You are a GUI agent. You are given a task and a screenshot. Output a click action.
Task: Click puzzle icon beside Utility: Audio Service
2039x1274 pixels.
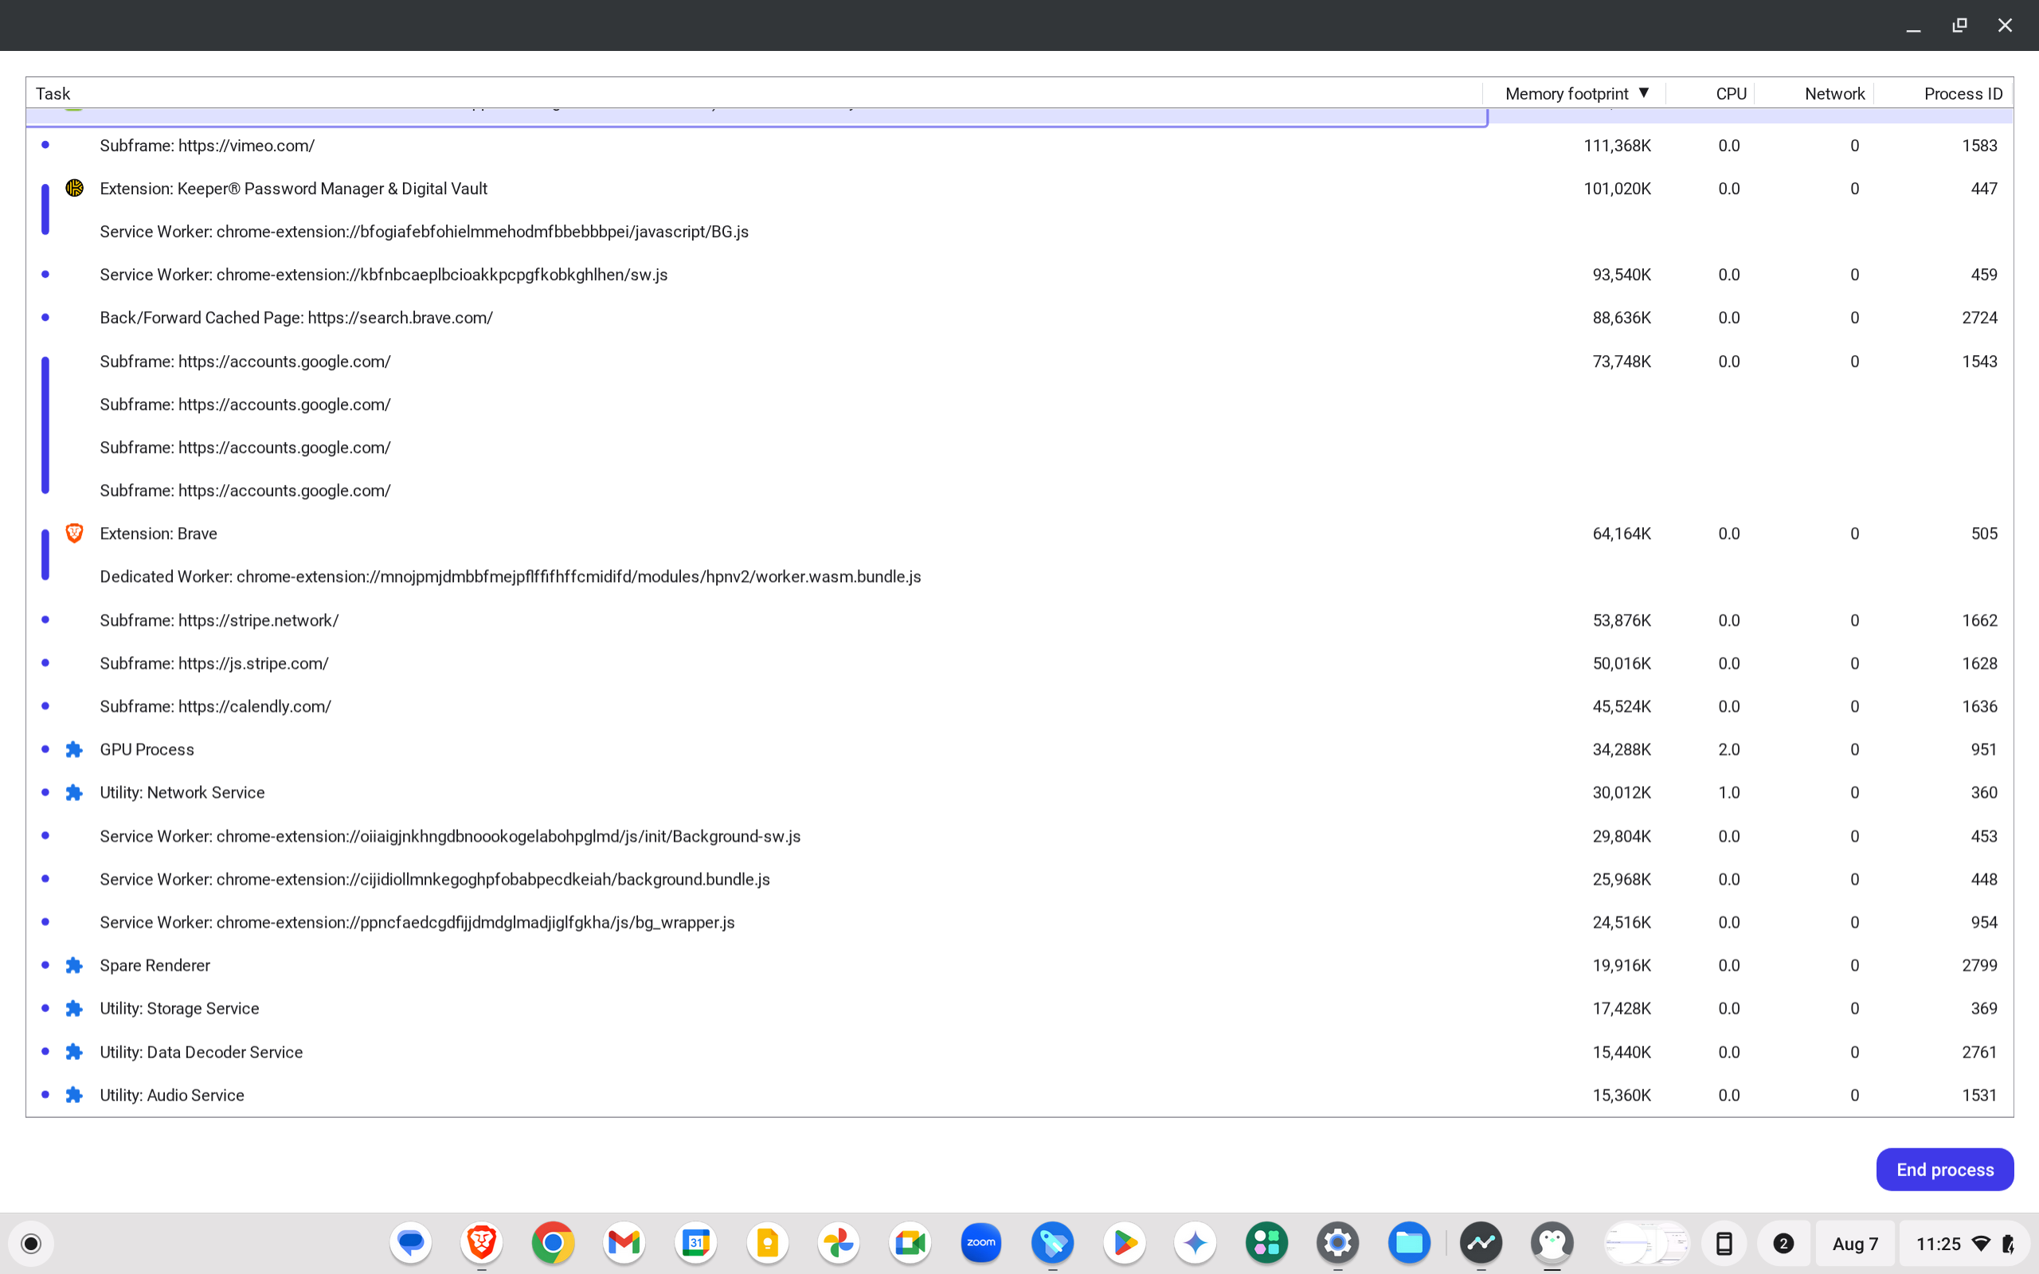click(x=74, y=1095)
